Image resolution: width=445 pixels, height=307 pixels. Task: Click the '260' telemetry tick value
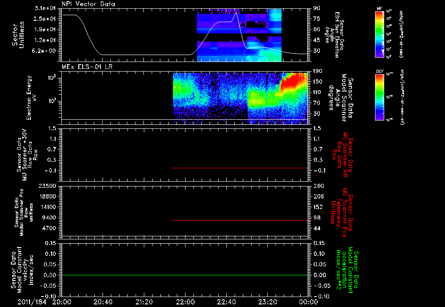(319, 186)
